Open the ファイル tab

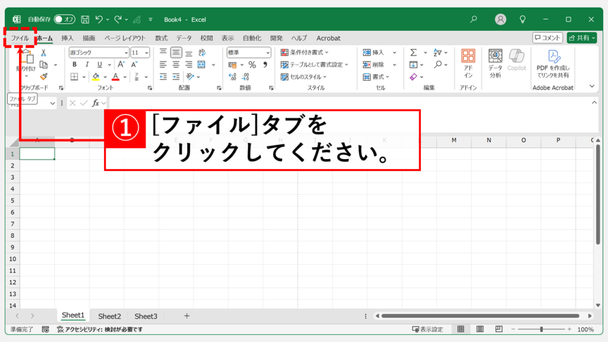click(x=20, y=38)
